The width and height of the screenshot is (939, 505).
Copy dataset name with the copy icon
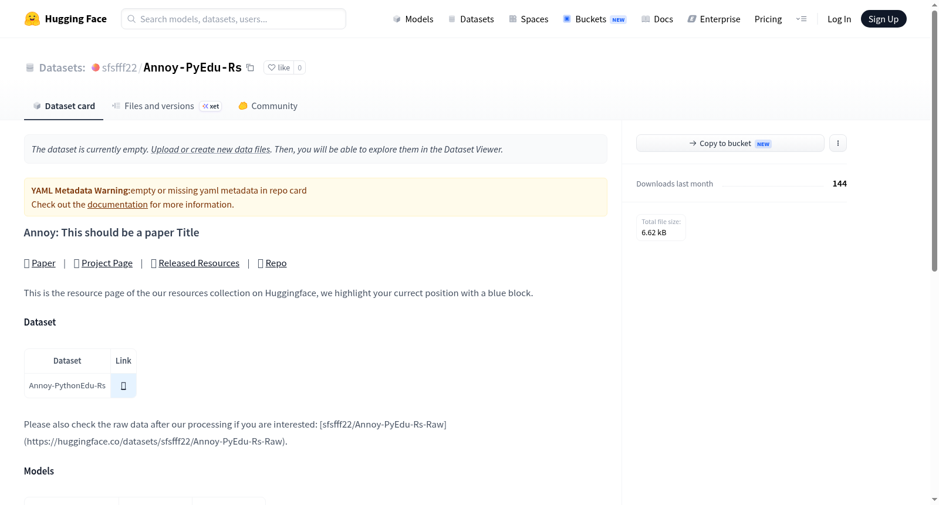point(250,67)
